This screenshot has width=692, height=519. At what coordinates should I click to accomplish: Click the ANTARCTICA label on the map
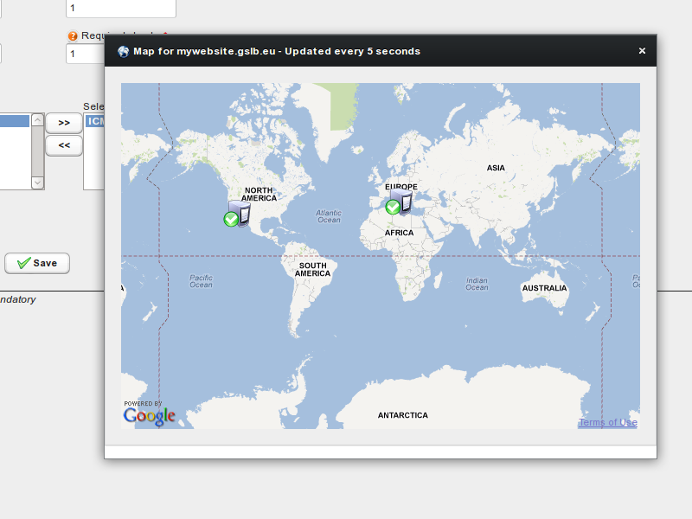(x=402, y=415)
